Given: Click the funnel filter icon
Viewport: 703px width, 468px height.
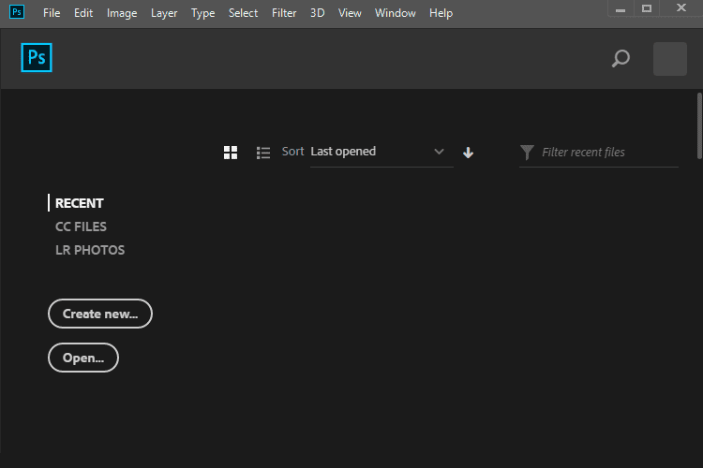Looking at the screenshot, I should coord(527,152).
